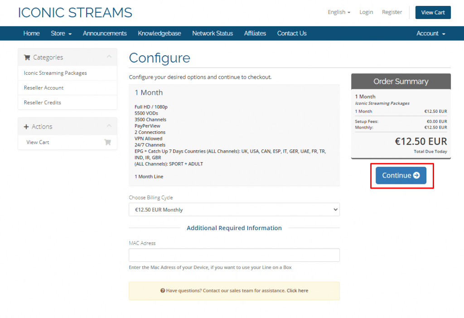The image size is (464, 318).
Task: Click the cart icon beside View Cart action
Action: coord(107,142)
